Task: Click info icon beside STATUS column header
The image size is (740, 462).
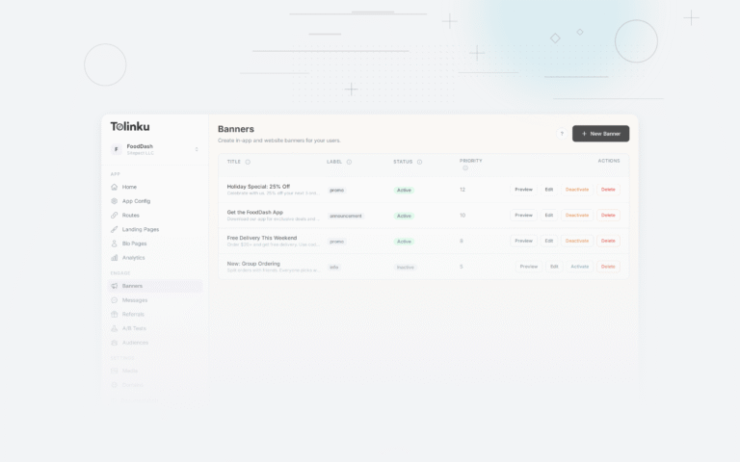Action: (x=419, y=162)
